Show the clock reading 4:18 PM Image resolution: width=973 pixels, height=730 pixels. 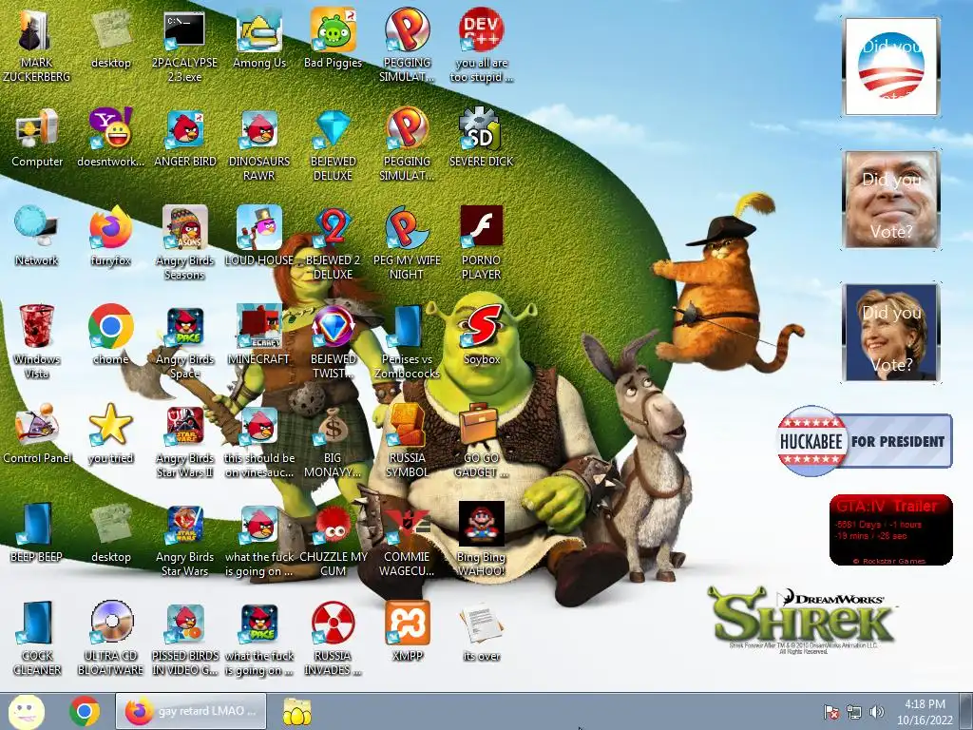coord(925,711)
